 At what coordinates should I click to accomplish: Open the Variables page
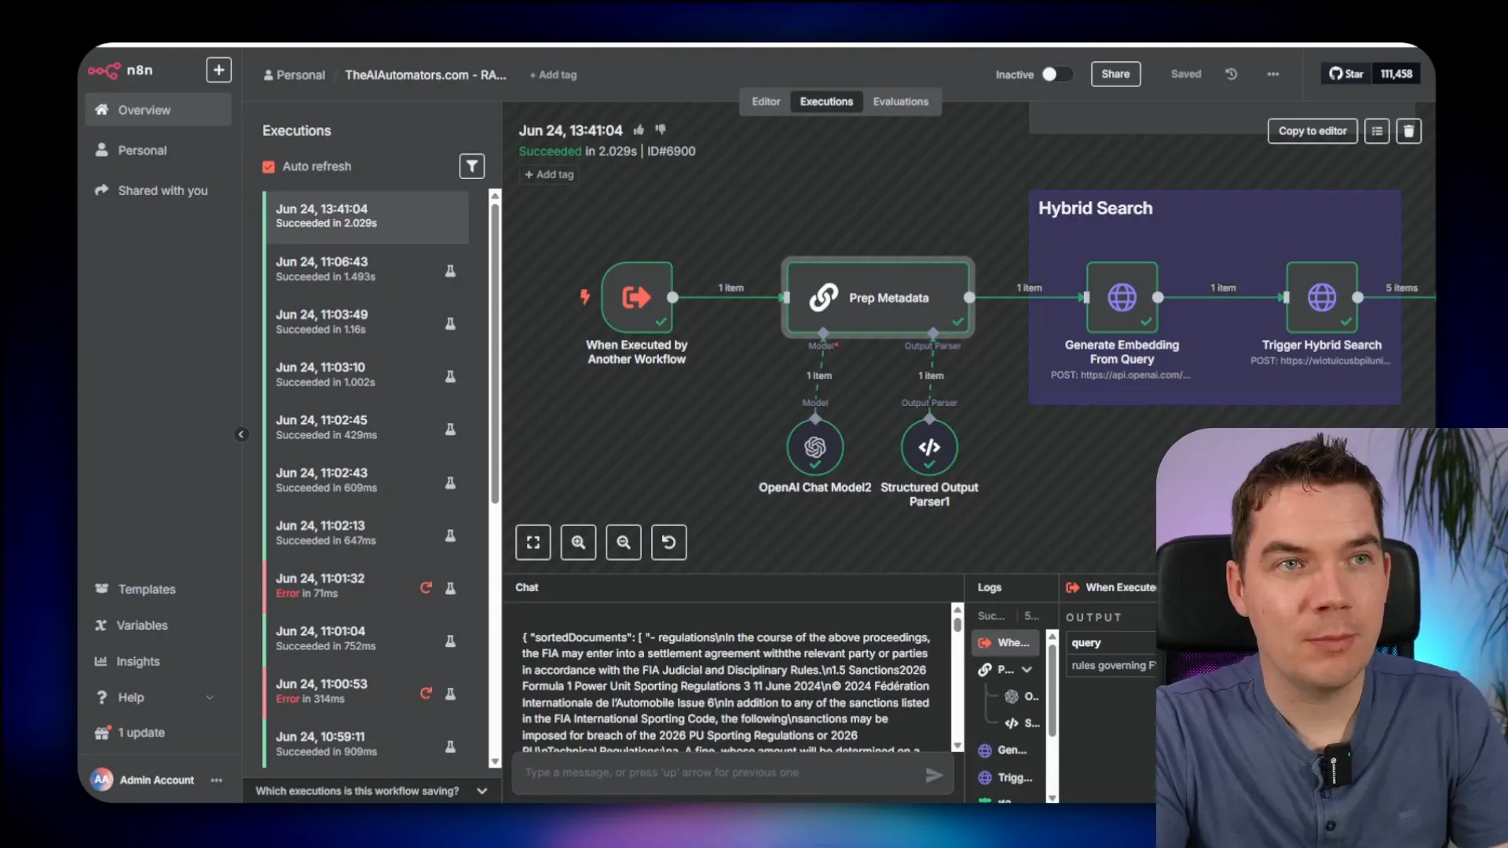(141, 625)
